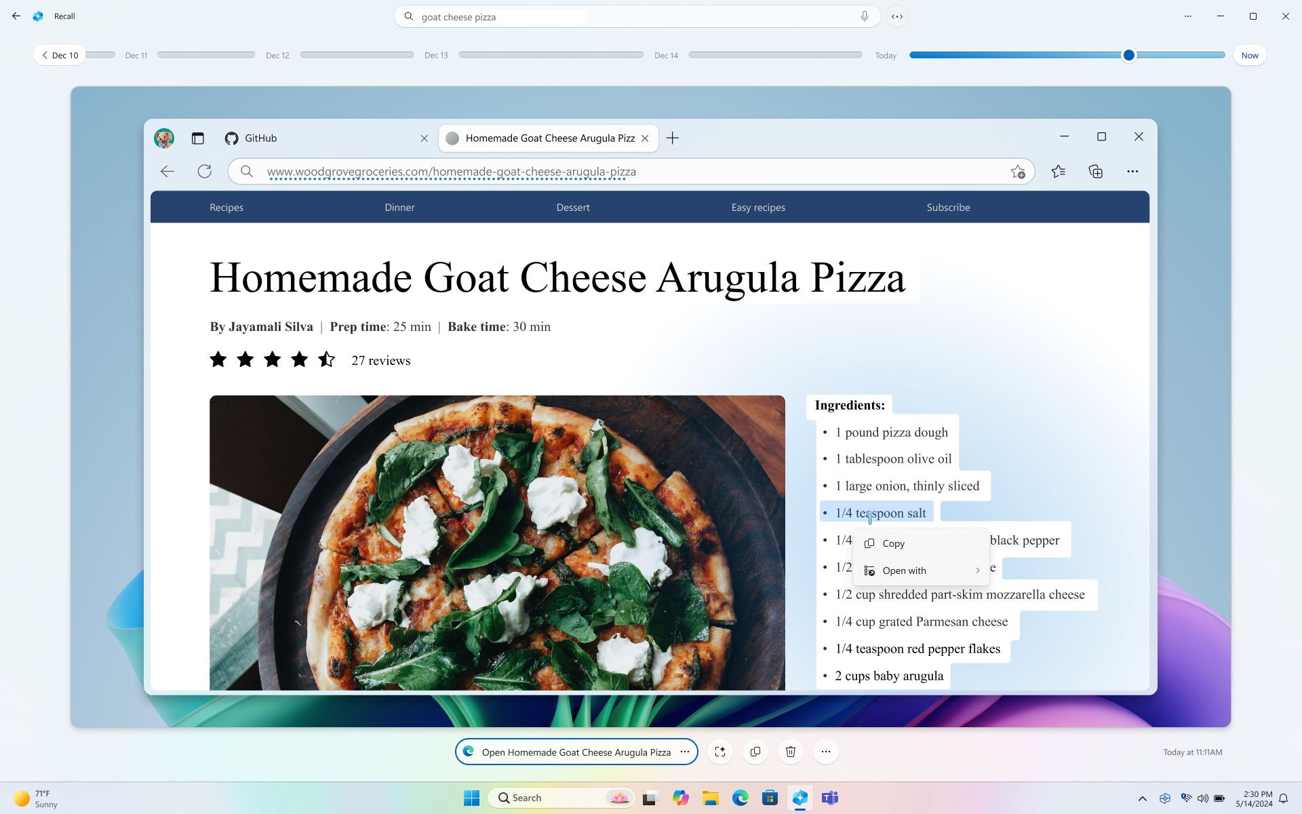1302x814 pixels.
Task: Click the Subscribe link in navigation
Action: tap(947, 206)
